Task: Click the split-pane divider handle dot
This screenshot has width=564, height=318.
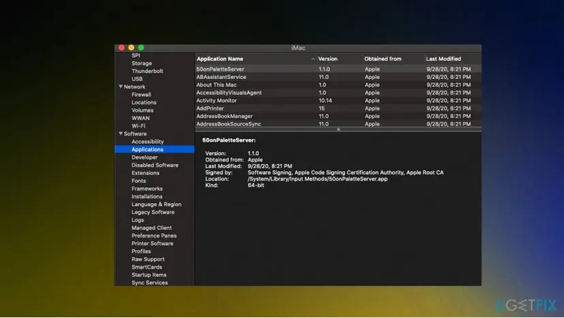Action: [338, 129]
